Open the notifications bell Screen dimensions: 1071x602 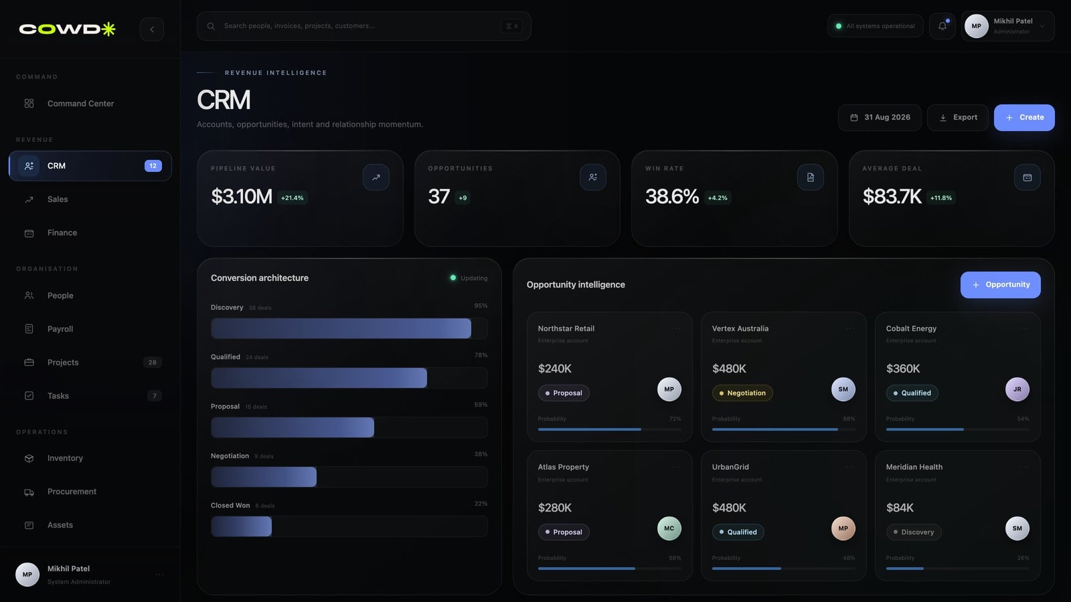942,26
